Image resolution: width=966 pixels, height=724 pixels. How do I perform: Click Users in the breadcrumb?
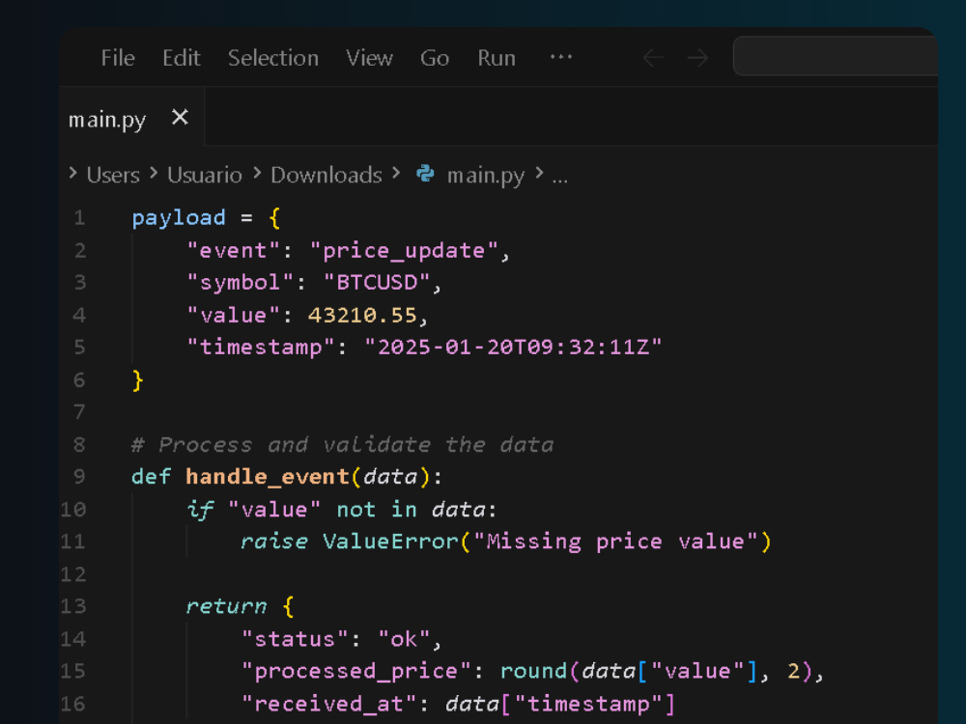[113, 175]
